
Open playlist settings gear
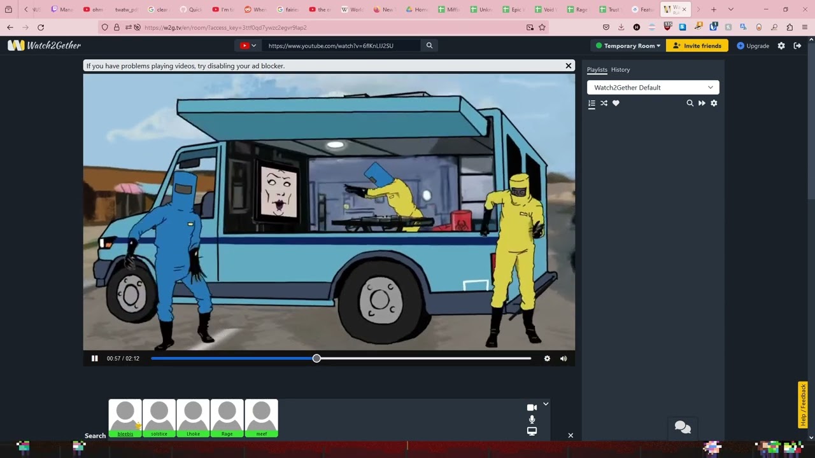(x=714, y=103)
